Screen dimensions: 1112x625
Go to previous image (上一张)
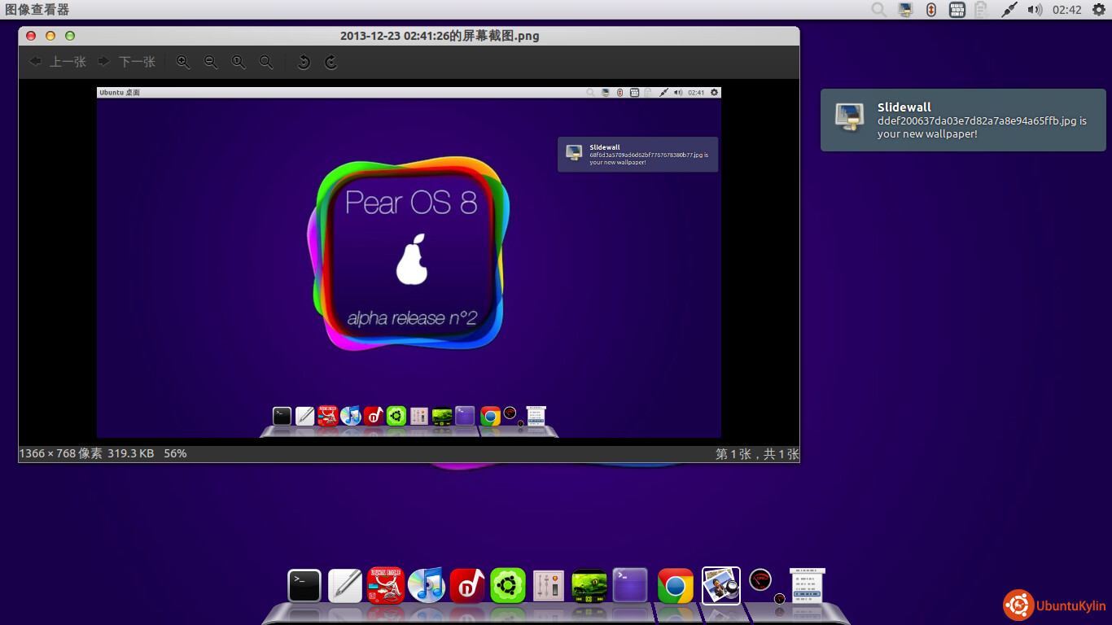(58, 62)
